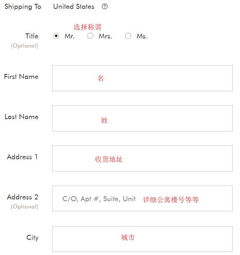Click the Ms. text label
The image size is (240, 255).
click(142, 36)
